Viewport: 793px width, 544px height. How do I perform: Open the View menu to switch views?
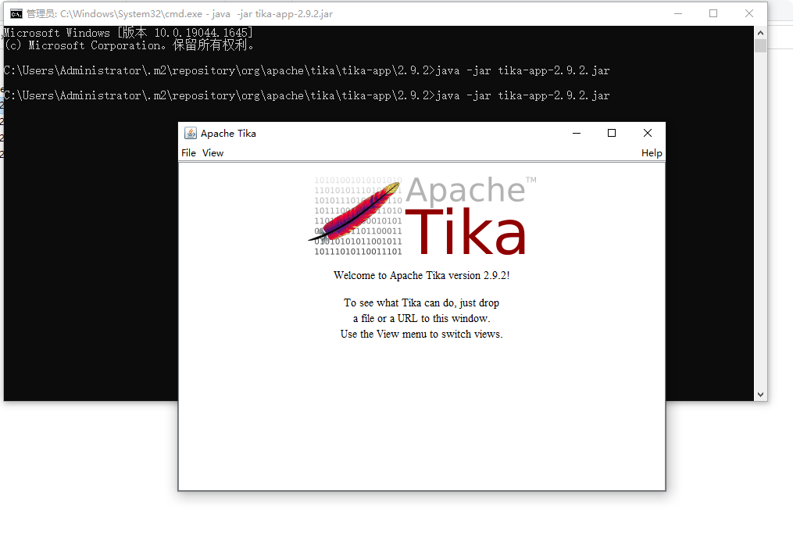click(x=212, y=152)
